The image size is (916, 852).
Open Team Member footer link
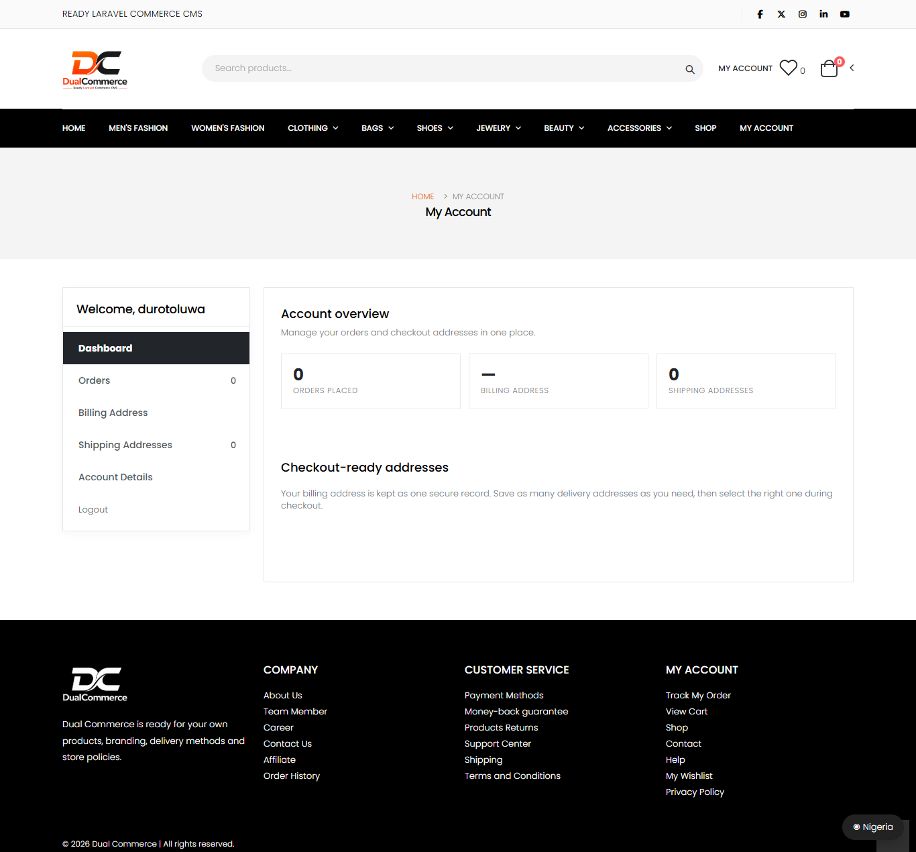click(295, 712)
